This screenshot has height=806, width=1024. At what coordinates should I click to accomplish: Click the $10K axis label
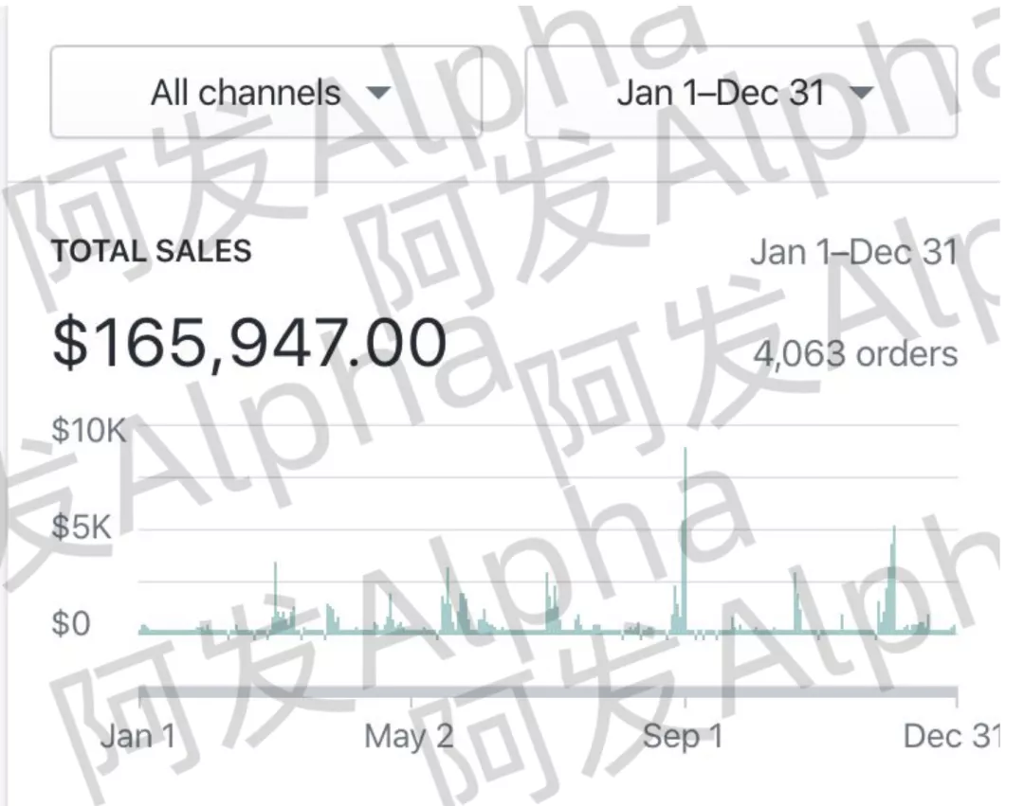point(88,431)
